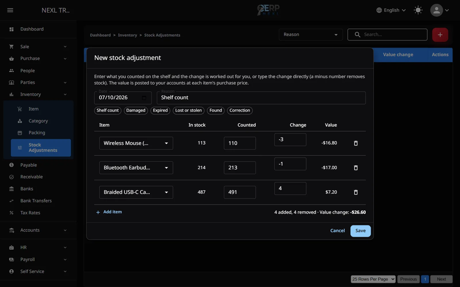Toggle light theme sun icon
This screenshot has height=287, width=460.
[418, 10]
